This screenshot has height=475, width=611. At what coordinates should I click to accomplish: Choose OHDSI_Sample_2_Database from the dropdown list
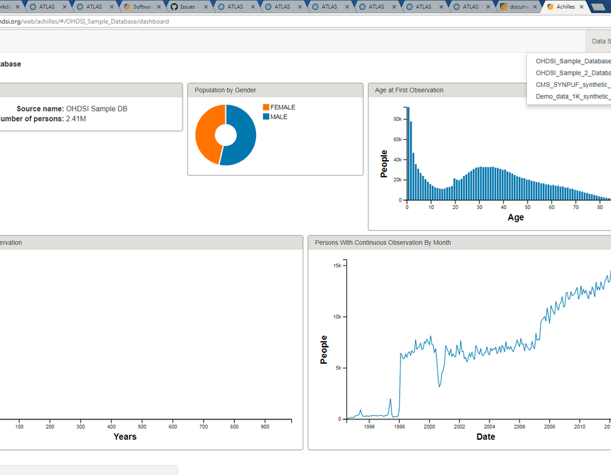573,73
